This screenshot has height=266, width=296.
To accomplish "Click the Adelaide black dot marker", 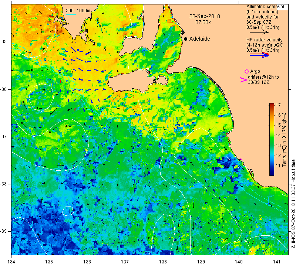I will pyautogui.click(x=186, y=39).
